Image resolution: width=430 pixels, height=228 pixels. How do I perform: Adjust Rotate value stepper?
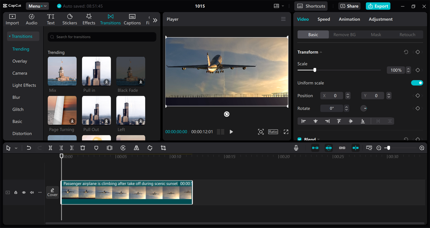tap(346, 108)
